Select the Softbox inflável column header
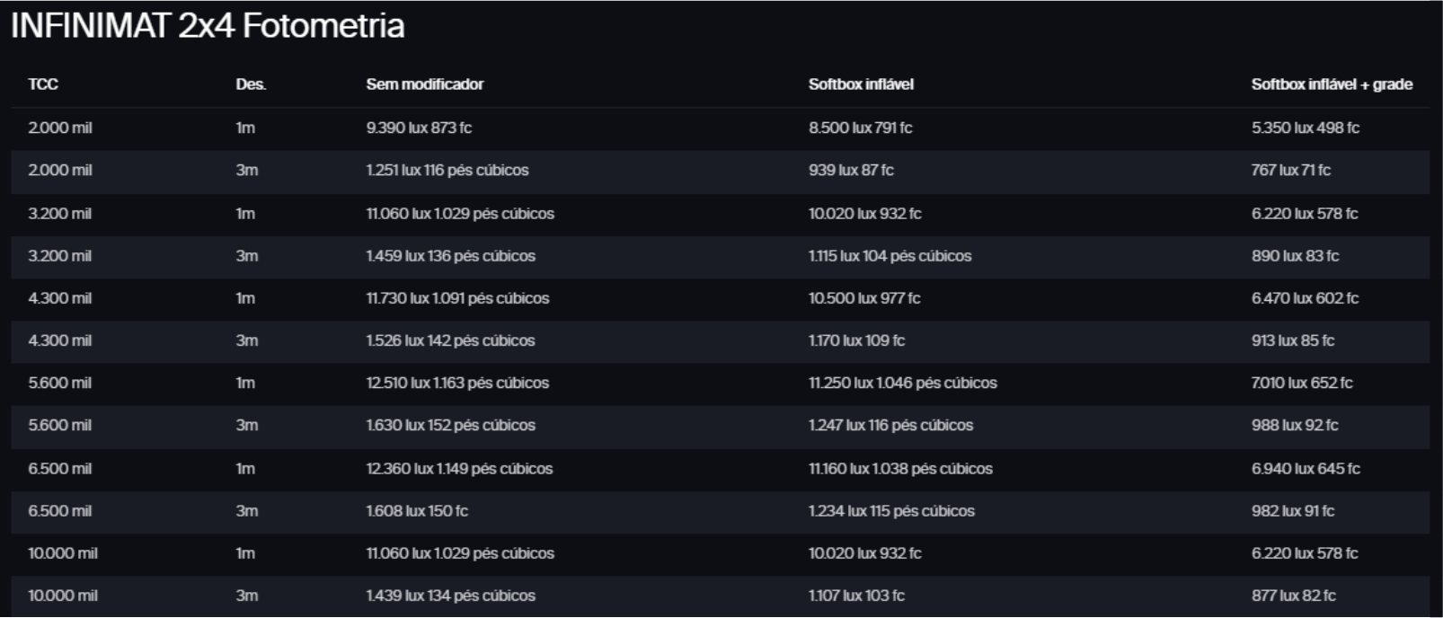Viewport: 1443px width, 618px height. click(x=860, y=84)
